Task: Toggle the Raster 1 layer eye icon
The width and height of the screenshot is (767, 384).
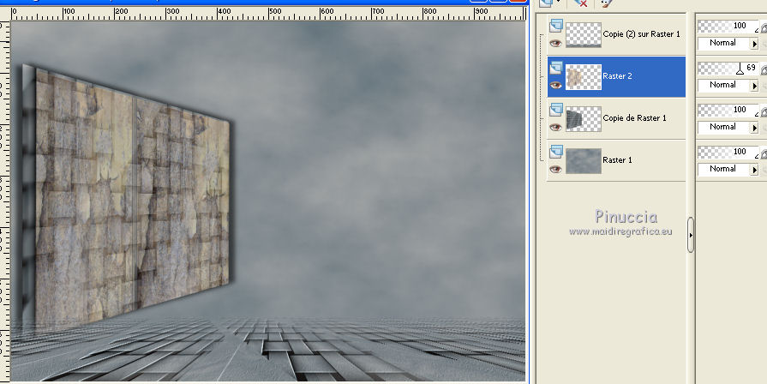Action: click(x=555, y=169)
